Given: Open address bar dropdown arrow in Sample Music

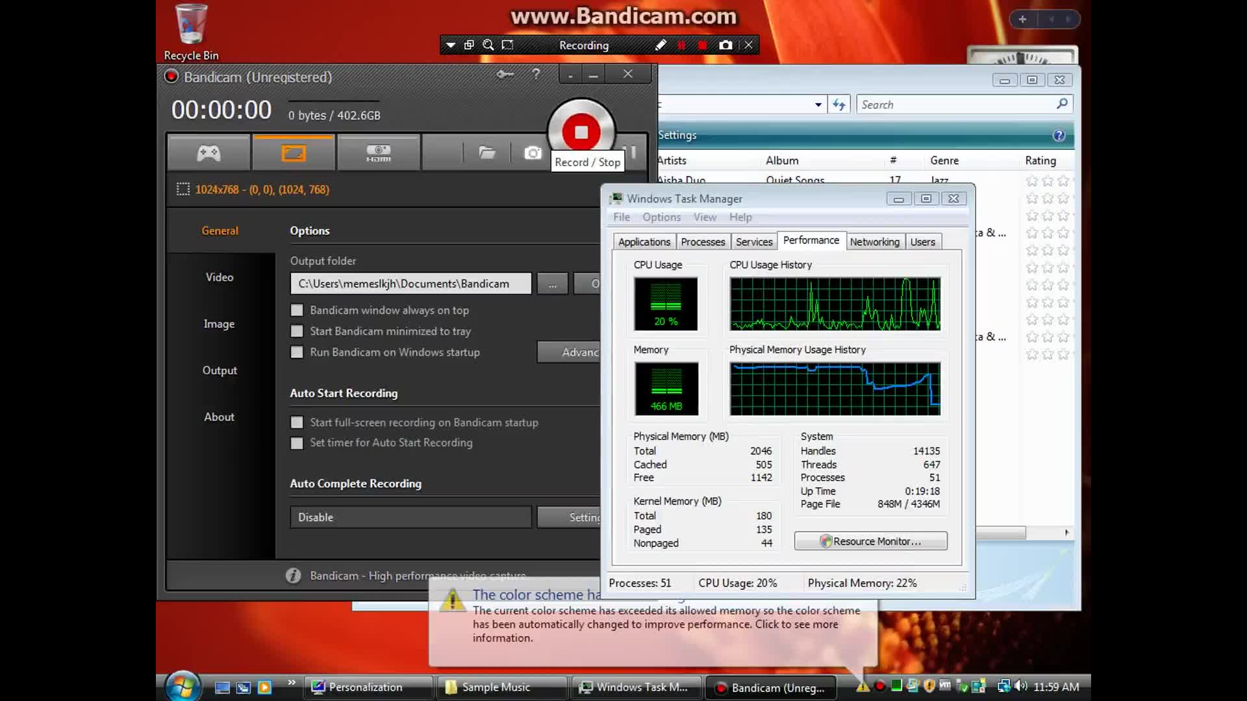Looking at the screenshot, I should click(818, 105).
